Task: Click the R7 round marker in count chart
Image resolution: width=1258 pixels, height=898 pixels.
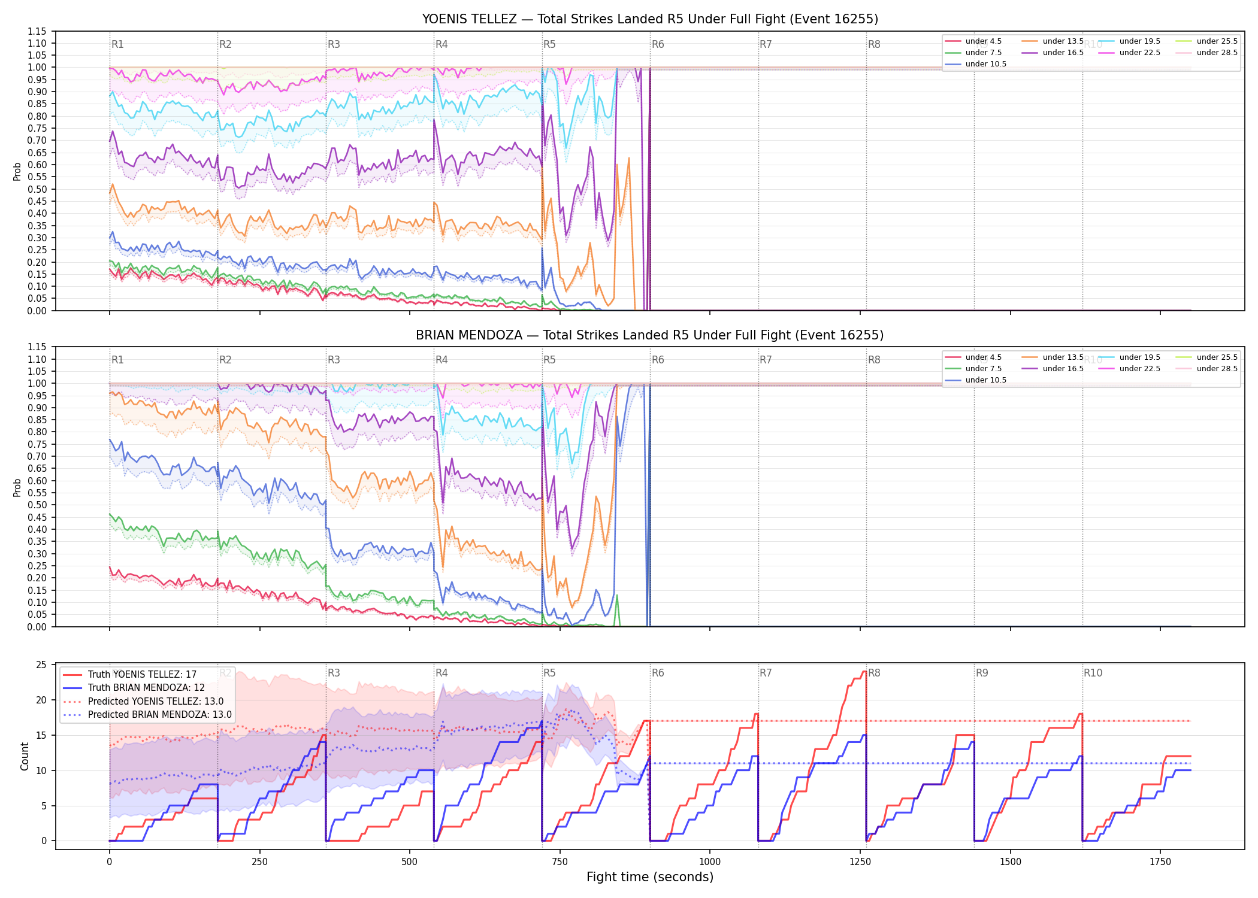Action: [766, 673]
